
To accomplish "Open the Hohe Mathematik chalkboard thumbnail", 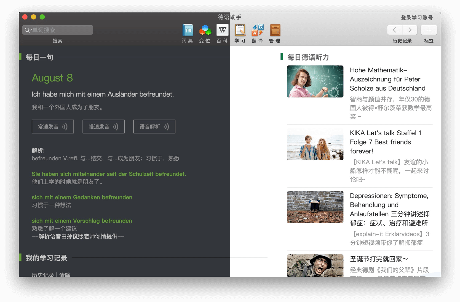I will coord(315,81).
